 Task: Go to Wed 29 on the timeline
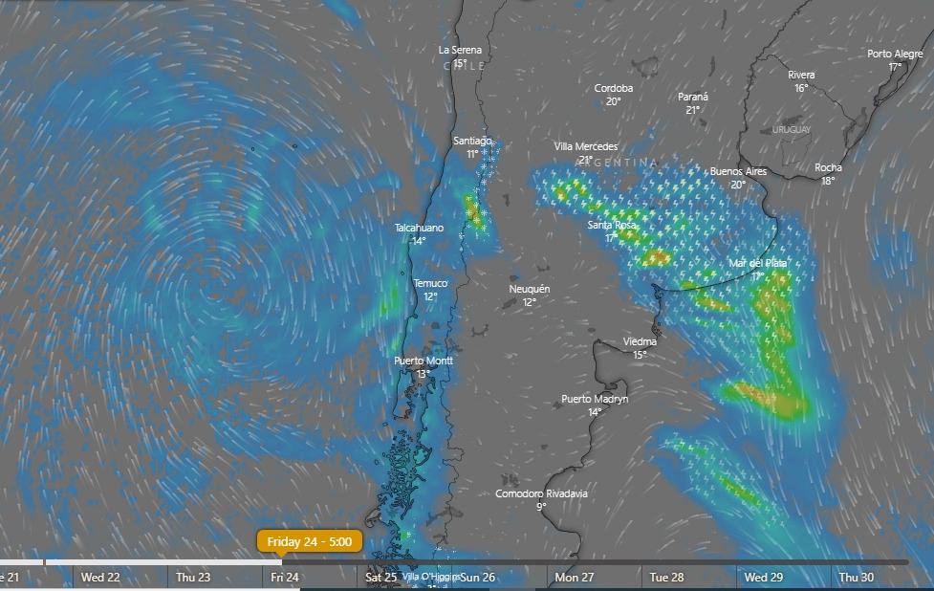tap(764, 578)
